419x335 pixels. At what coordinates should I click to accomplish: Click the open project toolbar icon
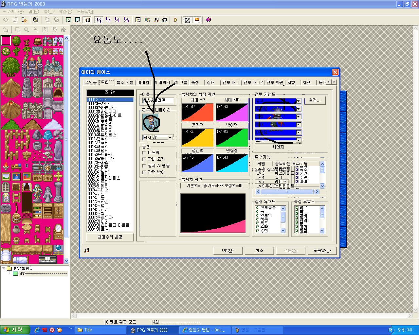pos(15,20)
